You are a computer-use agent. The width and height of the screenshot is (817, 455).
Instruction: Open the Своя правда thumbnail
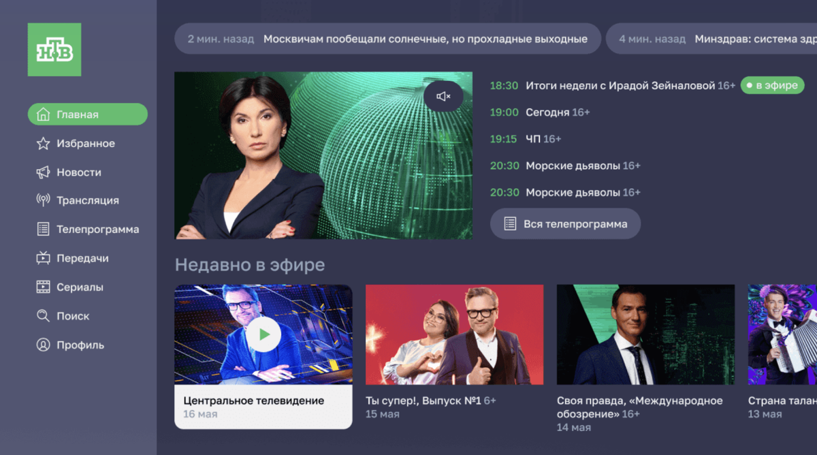pyautogui.click(x=645, y=334)
